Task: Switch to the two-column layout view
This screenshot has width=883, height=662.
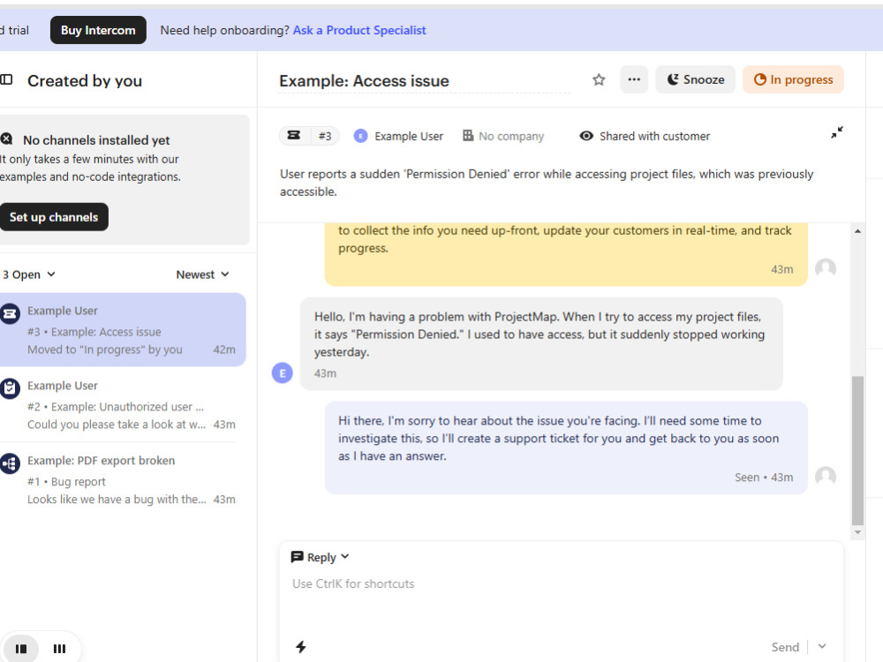Action: click(x=21, y=649)
